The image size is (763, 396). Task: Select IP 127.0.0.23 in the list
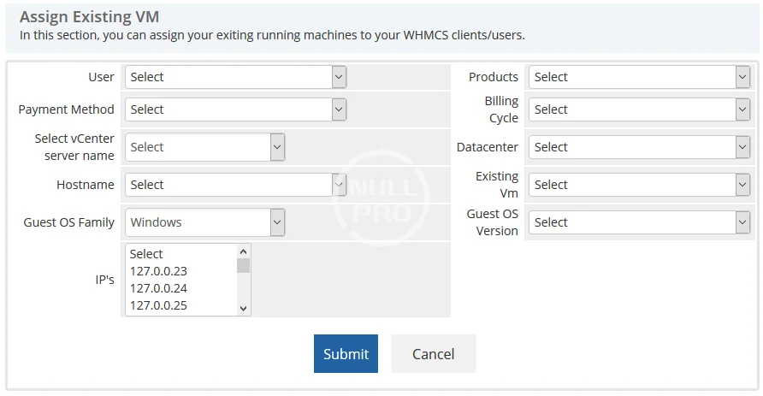pos(158,271)
